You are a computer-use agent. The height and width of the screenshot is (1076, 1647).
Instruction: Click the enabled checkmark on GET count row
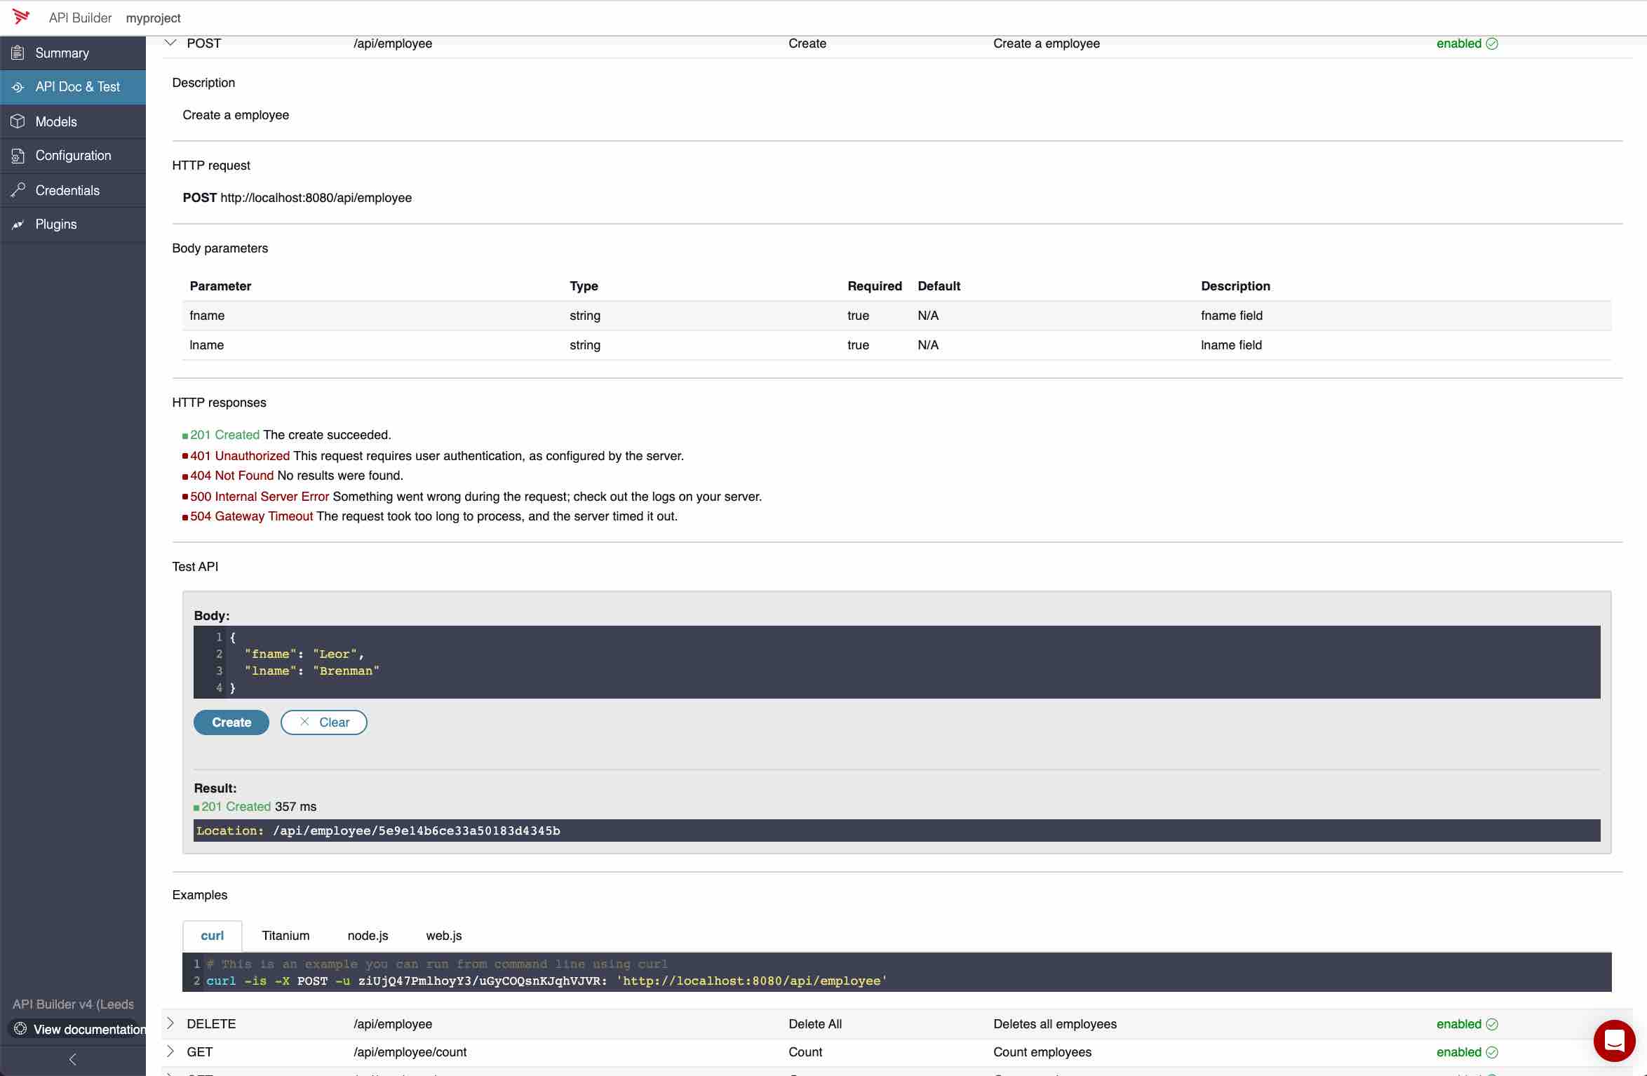point(1492,1052)
